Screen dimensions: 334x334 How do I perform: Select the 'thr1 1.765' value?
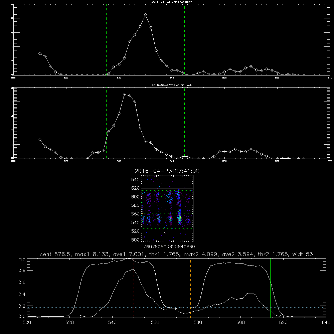pyautogui.click(x=164, y=254)
